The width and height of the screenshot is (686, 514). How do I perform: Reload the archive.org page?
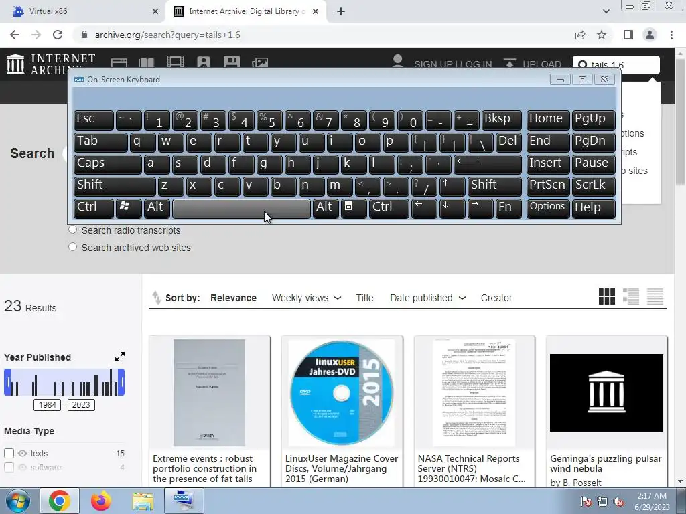coord(58,35)
